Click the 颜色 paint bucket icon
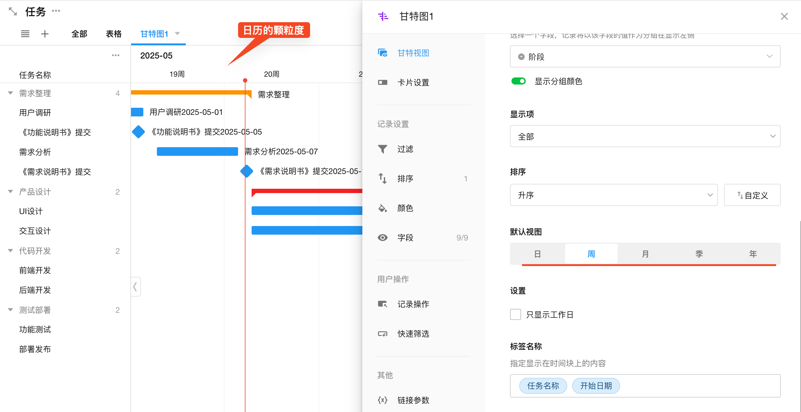The height and width of the screenshot is (412, 801). pos(382,208)
